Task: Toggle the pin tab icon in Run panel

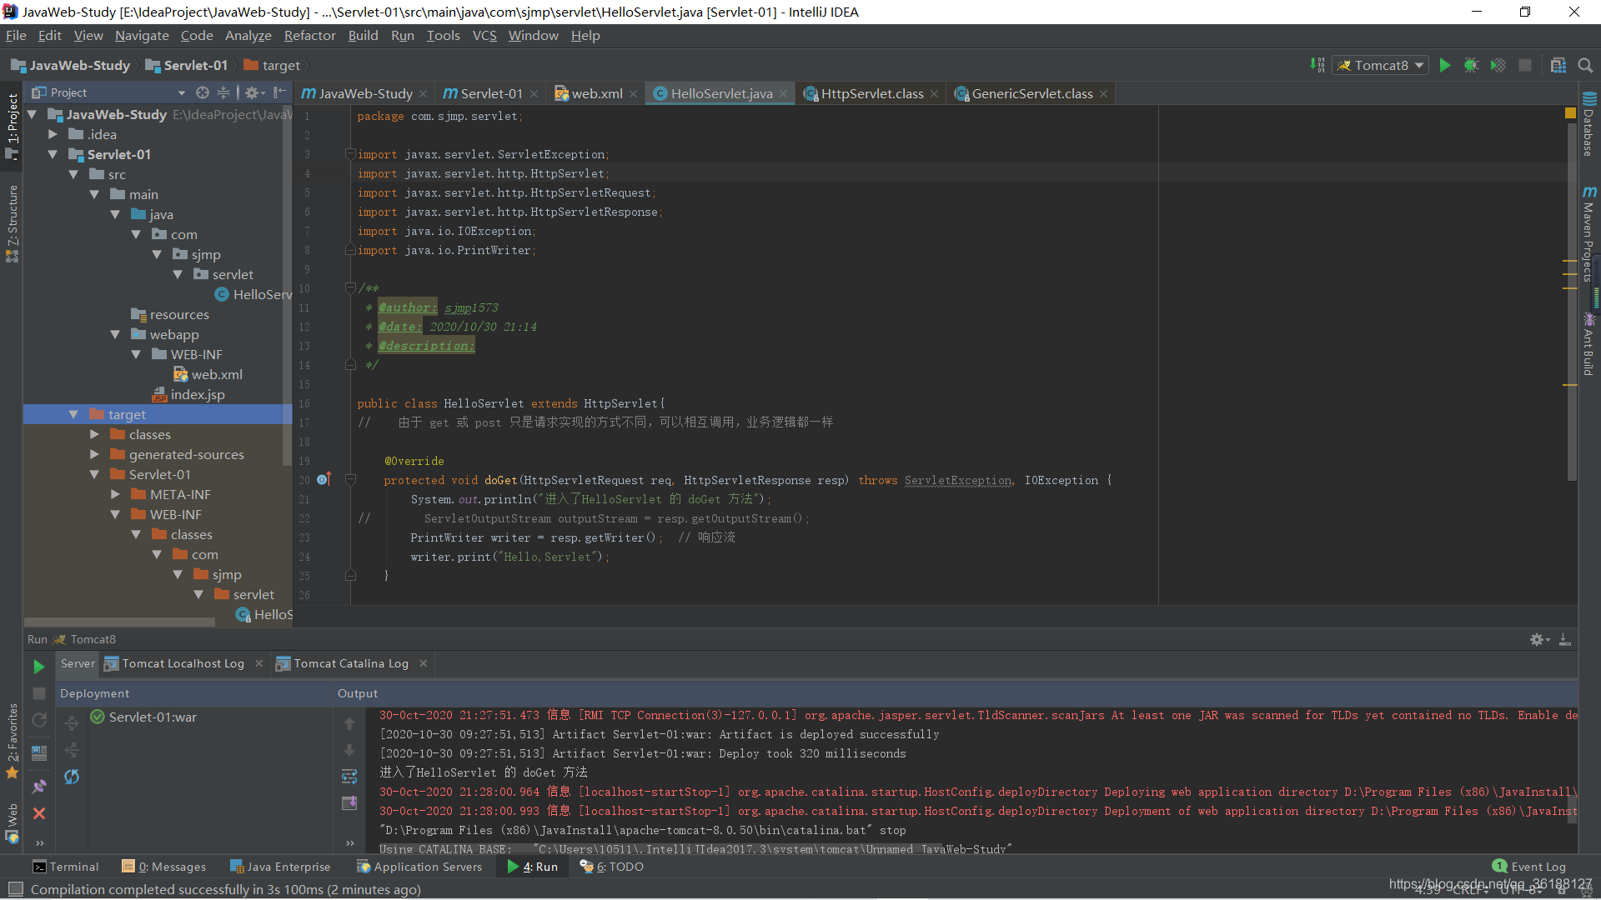Action: (x=39, y=786)
